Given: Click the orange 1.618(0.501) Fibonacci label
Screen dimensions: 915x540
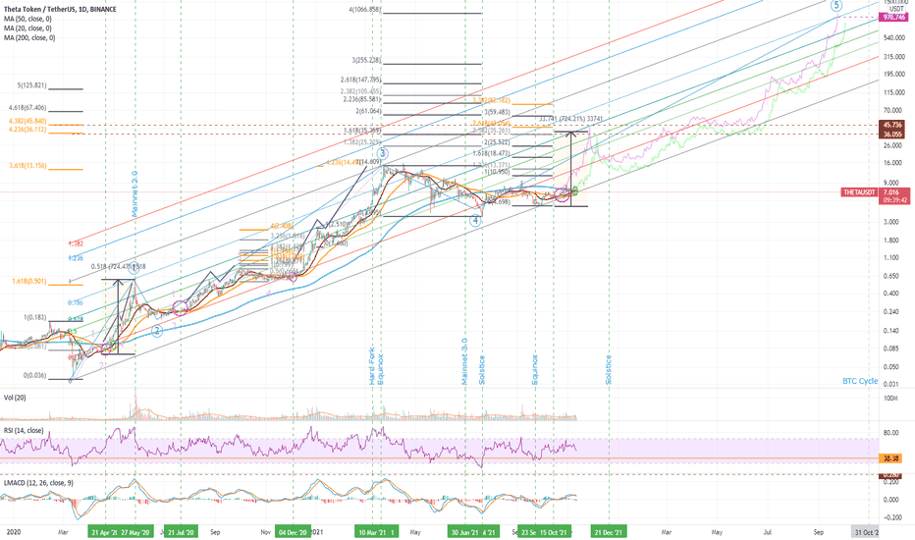Looking at the screenshot, I should click(x=29, y=282).
